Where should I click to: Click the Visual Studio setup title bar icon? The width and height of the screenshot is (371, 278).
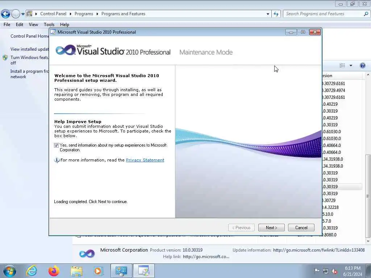(53, 32)
